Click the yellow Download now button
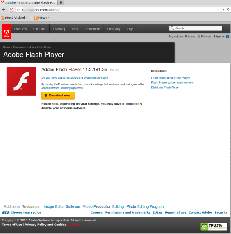The height and width of the screenshot is (234, 231). tap(58, 96)
